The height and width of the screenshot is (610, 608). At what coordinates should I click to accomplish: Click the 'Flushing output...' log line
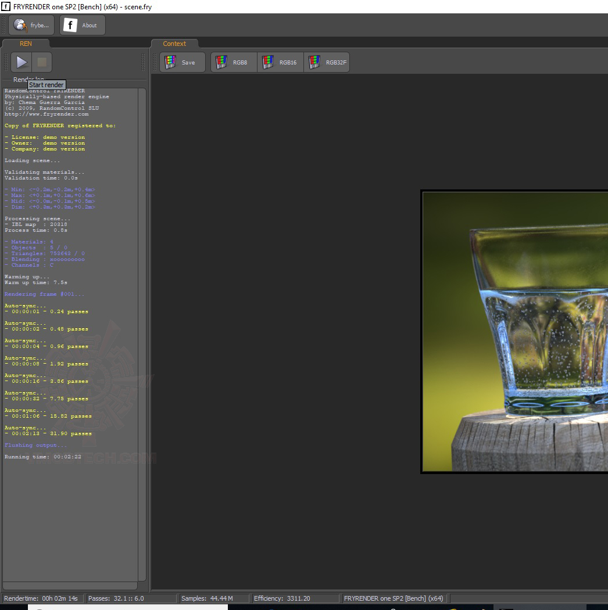35,445
